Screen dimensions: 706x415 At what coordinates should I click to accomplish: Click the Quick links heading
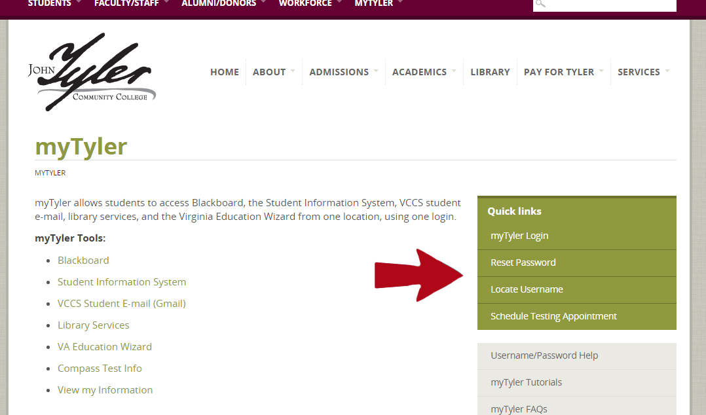point(514,211)
